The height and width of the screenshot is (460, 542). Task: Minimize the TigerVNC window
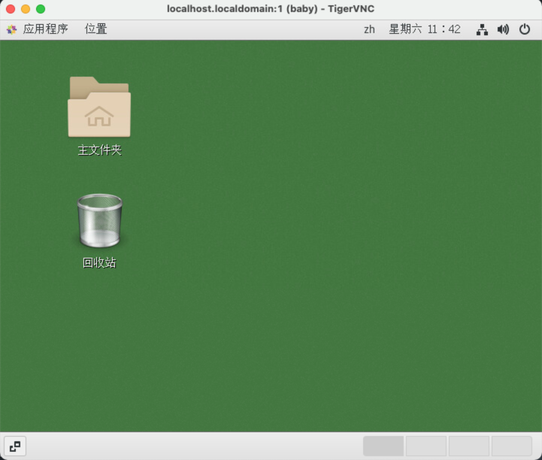click(x=26, y=9)
